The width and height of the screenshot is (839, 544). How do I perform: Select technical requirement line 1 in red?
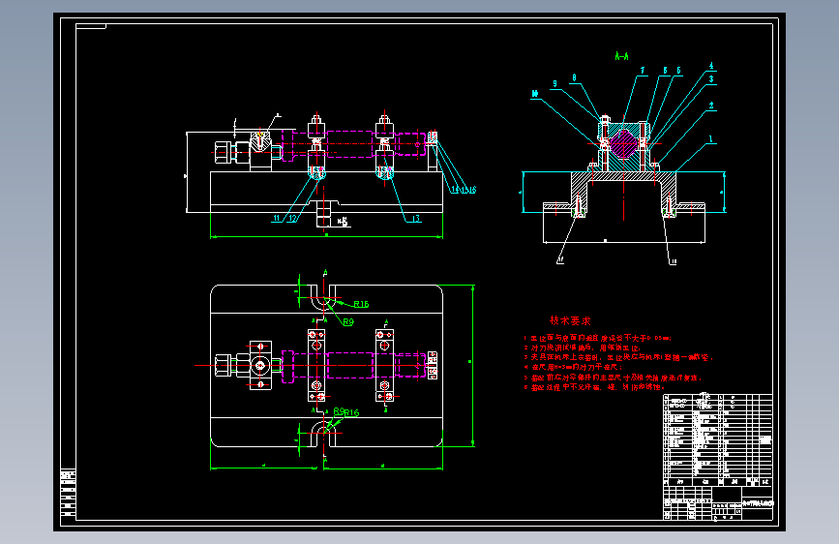pyautogui.click(x=597, y=338)
